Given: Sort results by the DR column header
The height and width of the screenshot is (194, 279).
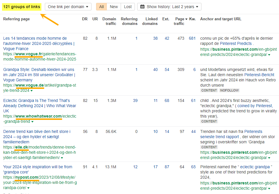Looking at the screenshot, I should point(85,19).
